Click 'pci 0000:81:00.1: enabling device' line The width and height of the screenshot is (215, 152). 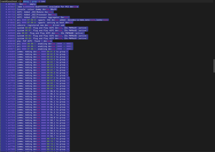[x=37, y=49]
